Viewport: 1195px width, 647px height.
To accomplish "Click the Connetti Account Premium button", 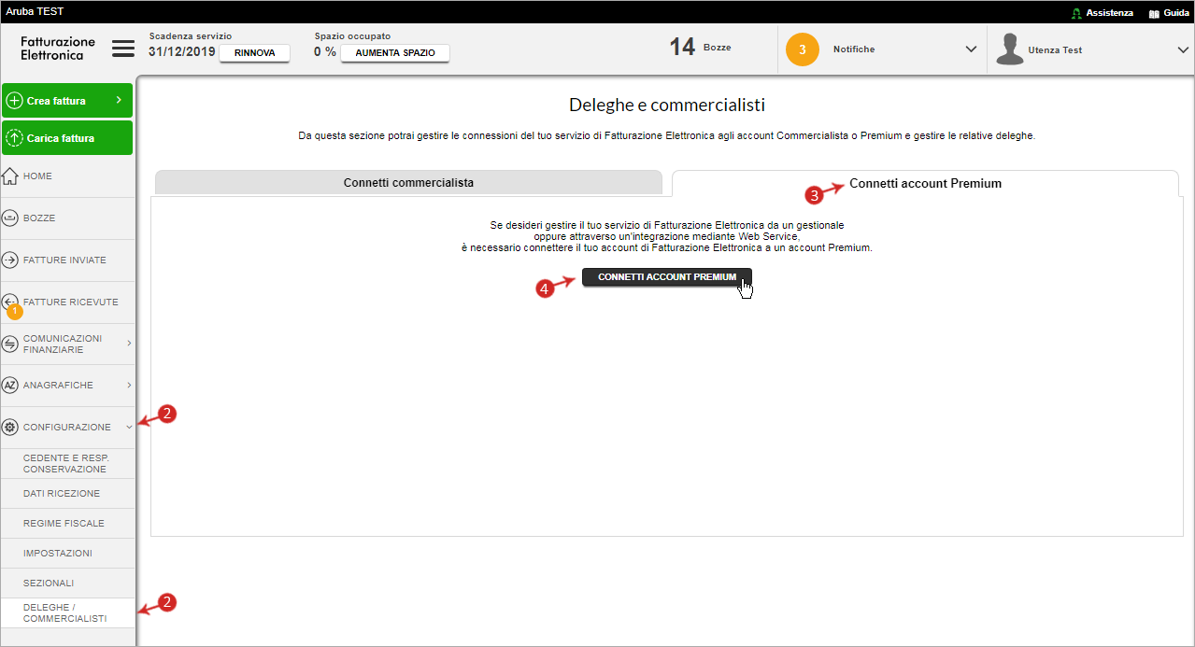I will click(667, 277).
